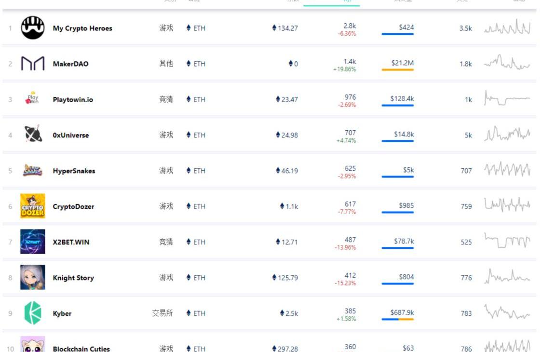Open the Kyber dapp name link
Screen dimensions: 542x352
62,313
